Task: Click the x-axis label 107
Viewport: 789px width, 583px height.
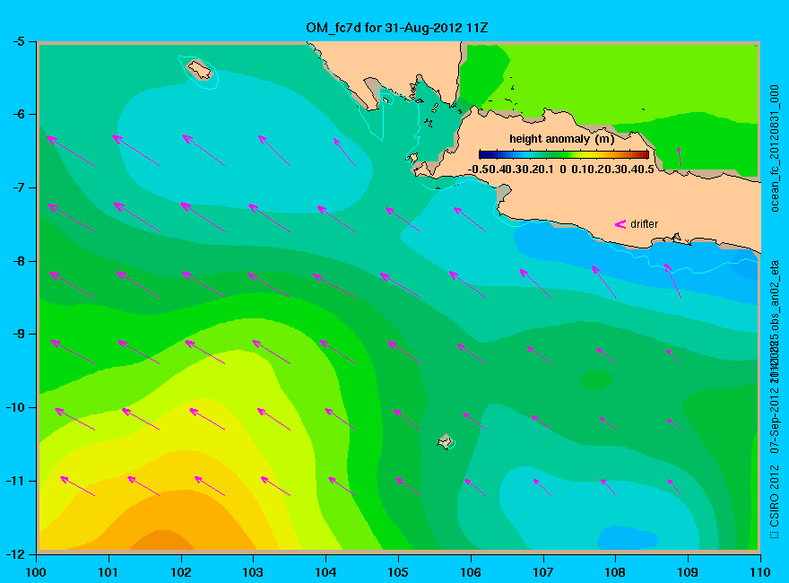Action: click(x=543, y=572)
